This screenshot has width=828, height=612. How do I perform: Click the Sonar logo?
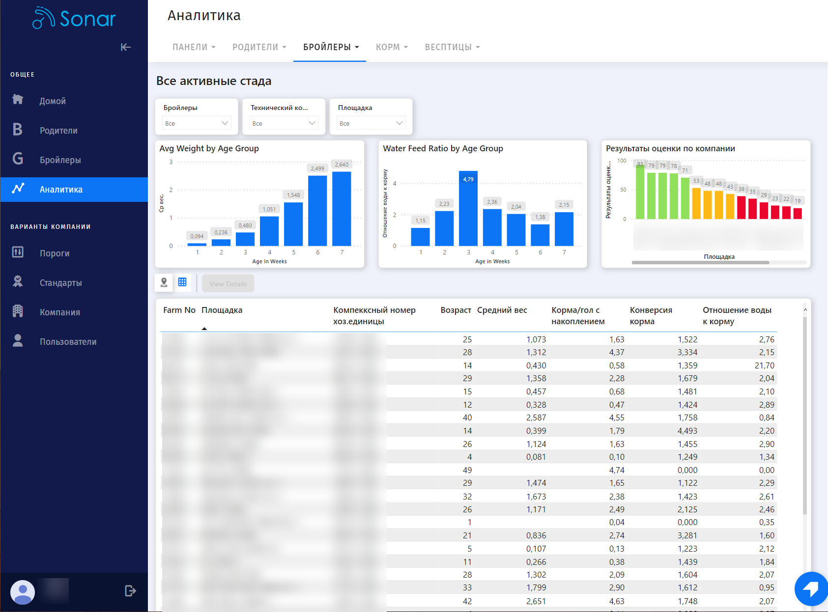point(74,18)
